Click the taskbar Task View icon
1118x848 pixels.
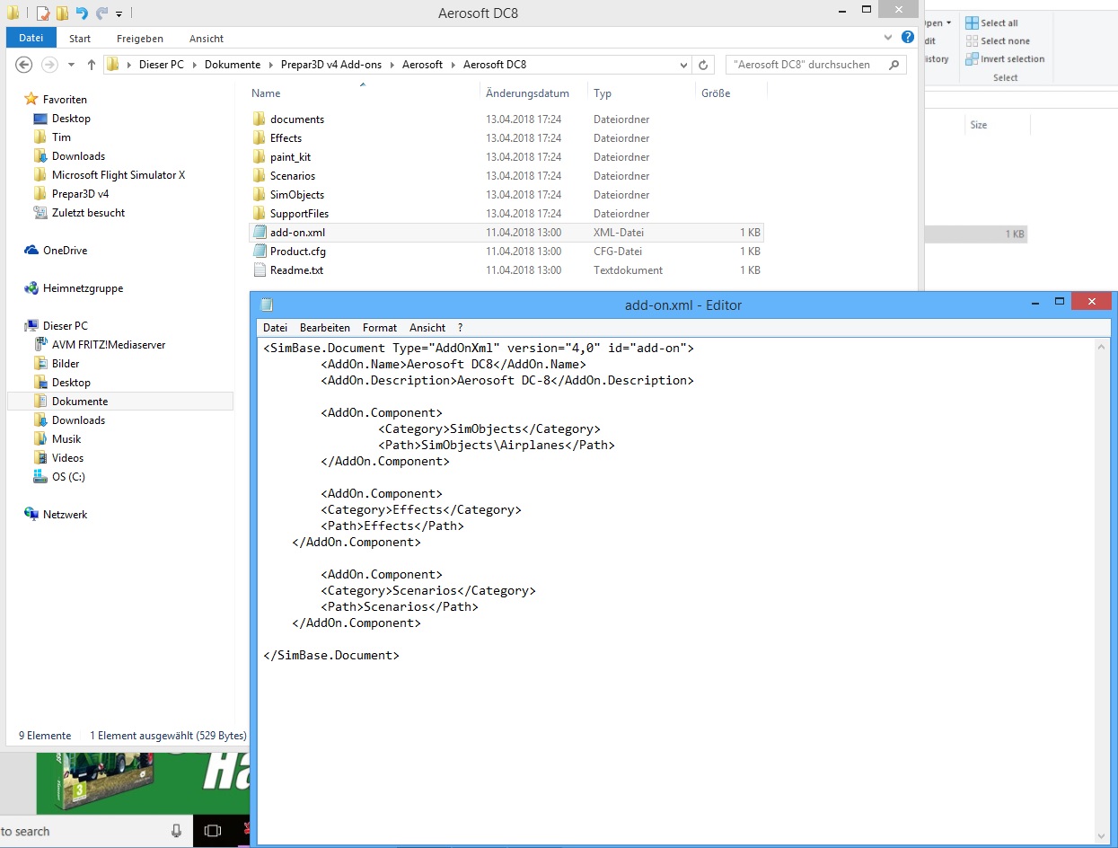(x=213, y=831)
